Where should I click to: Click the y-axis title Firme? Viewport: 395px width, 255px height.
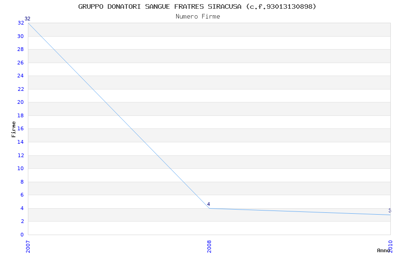tap(13, 129)
